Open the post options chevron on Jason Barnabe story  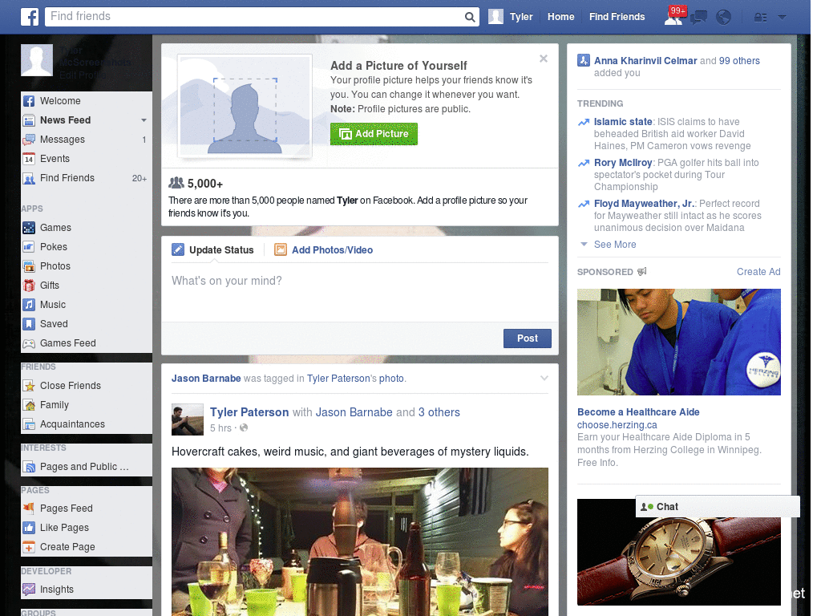(x=544, y=379)
